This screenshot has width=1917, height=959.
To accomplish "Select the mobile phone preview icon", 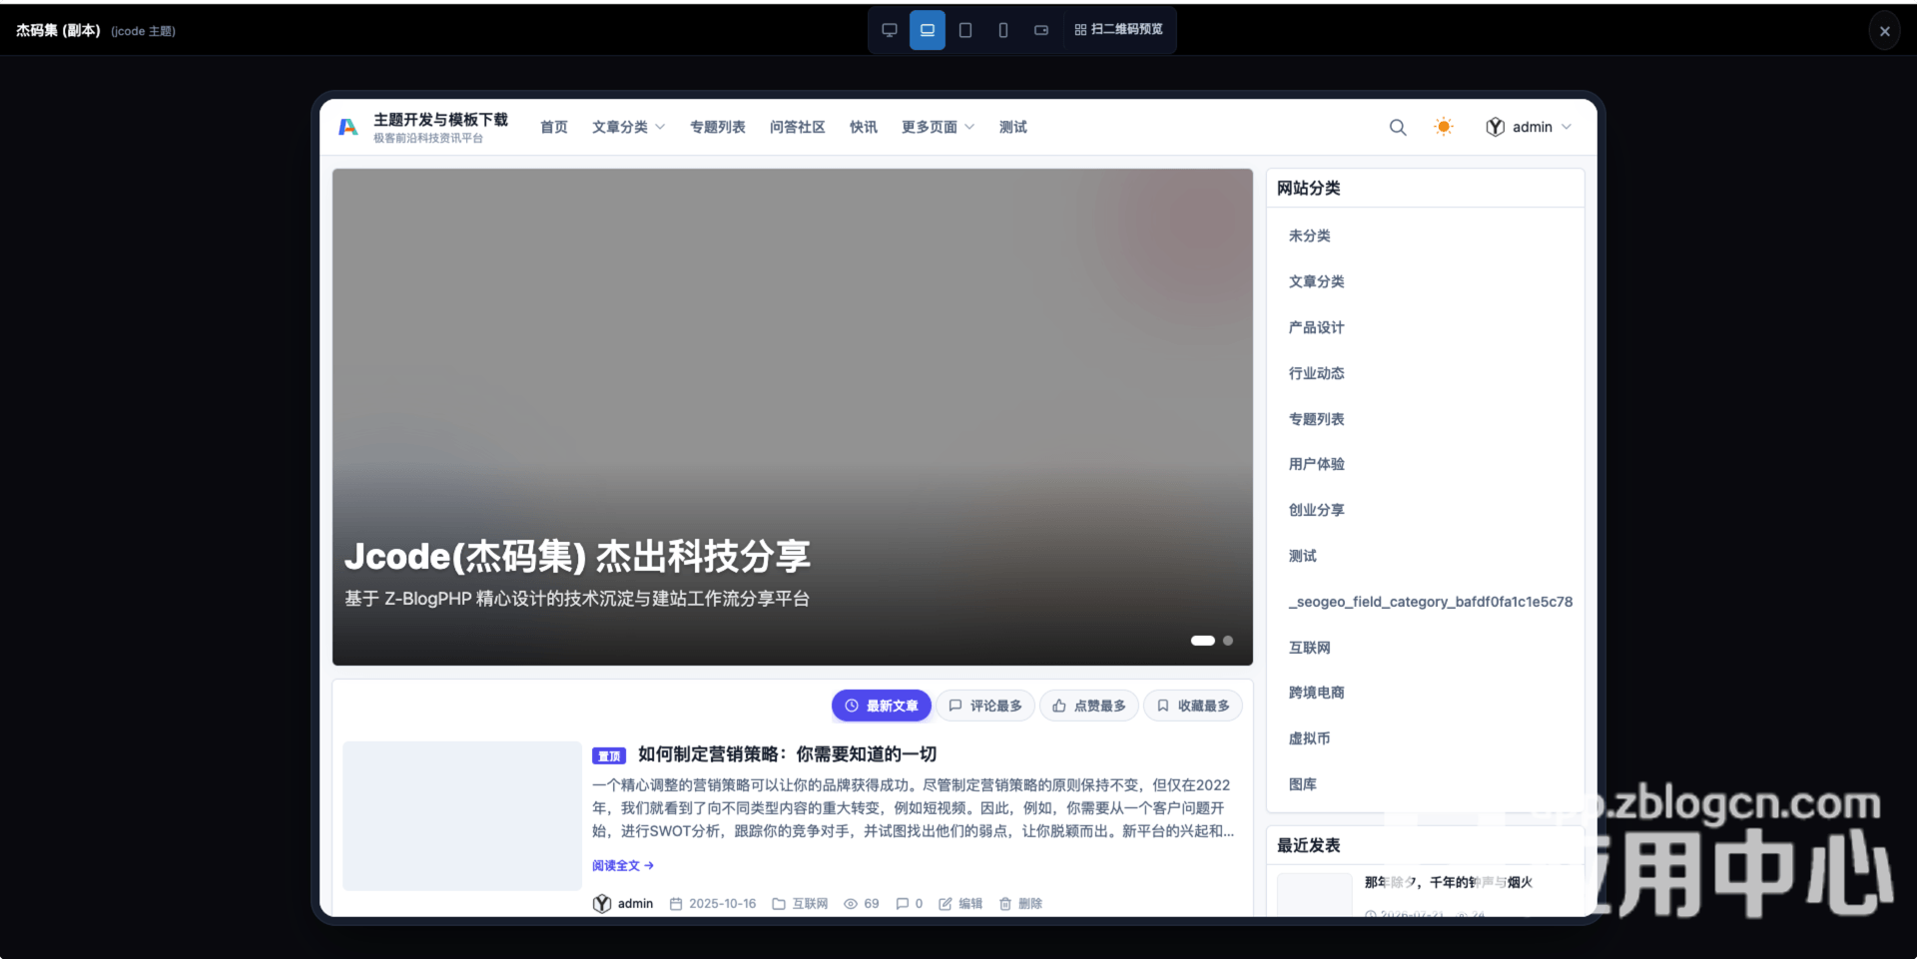I will point(1003,30).
